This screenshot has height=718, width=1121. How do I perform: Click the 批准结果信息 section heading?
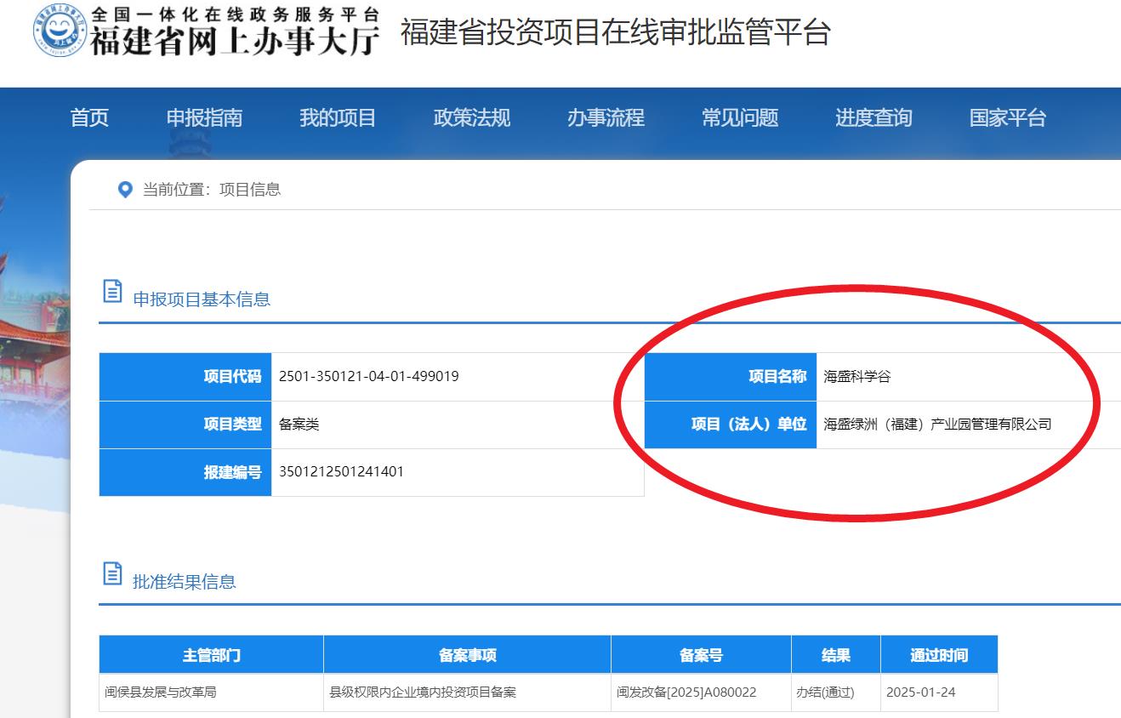coord(185,582)
